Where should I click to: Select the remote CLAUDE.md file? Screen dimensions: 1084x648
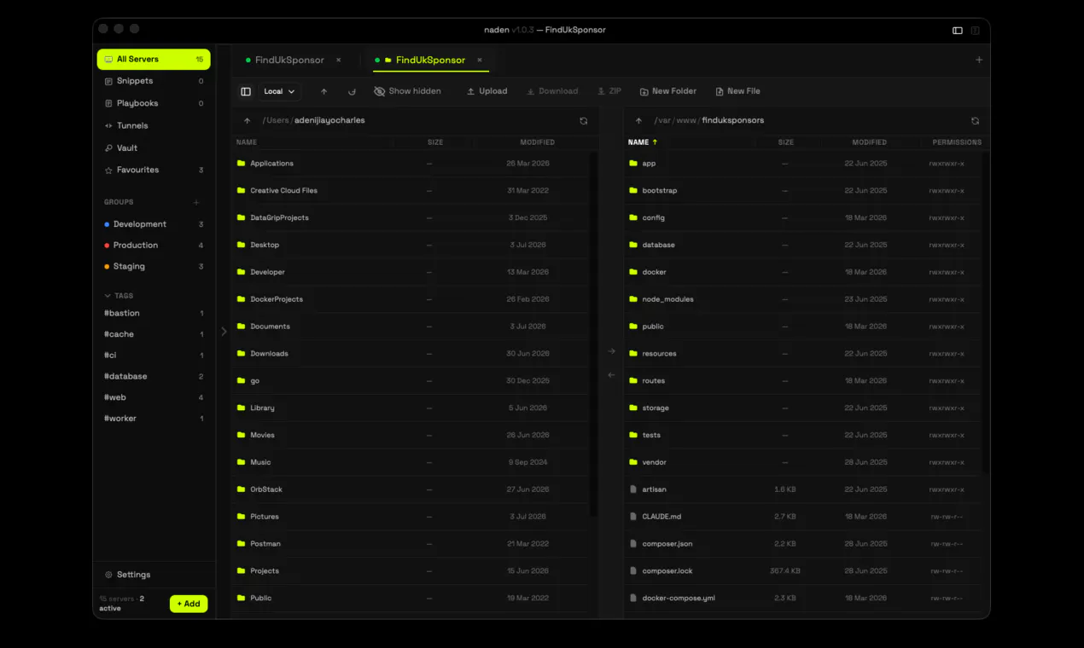click(802, 517)
